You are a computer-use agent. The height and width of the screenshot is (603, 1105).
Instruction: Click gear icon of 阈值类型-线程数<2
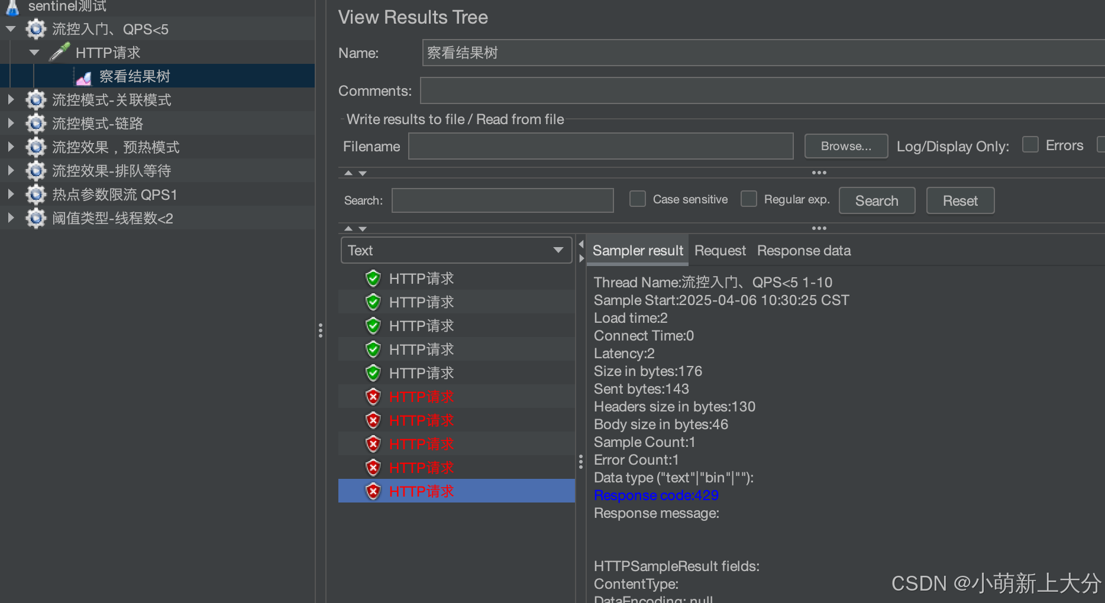[x=36, y=218]
